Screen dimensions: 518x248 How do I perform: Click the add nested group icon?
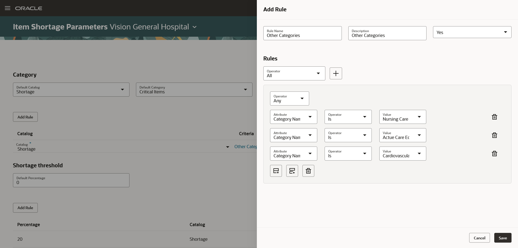click(x=292, y=171)
